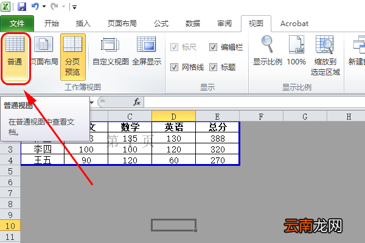Click the cell with value 135
Image resolution: width=365 pixels, height=243 pixels.
pos(130,139)
